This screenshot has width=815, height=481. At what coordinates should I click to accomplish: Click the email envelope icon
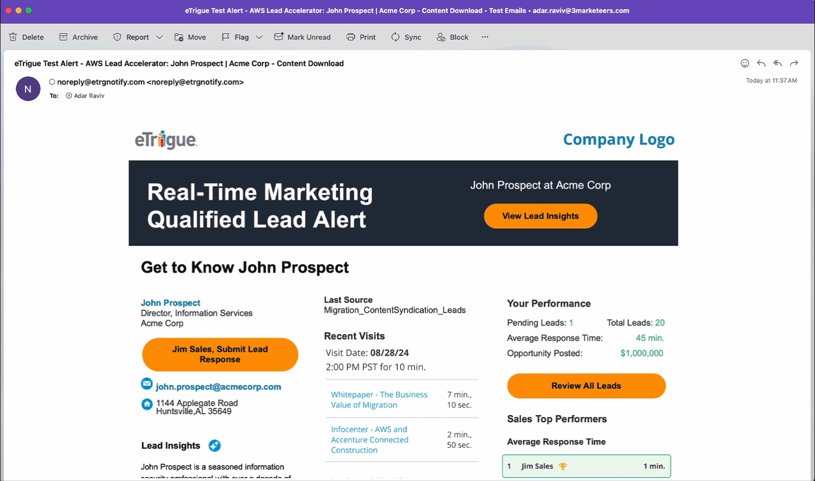(x=147, y=384)
